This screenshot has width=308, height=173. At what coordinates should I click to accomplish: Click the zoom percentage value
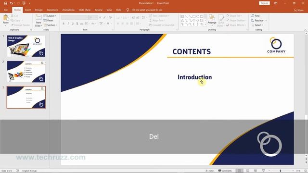pos(298,171)
